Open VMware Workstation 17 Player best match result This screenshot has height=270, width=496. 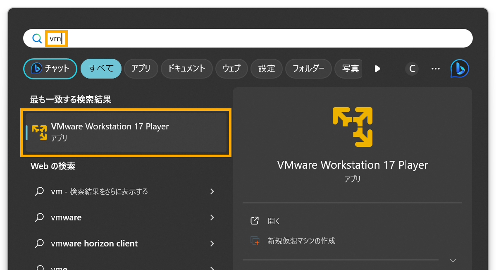pos(126,133)
